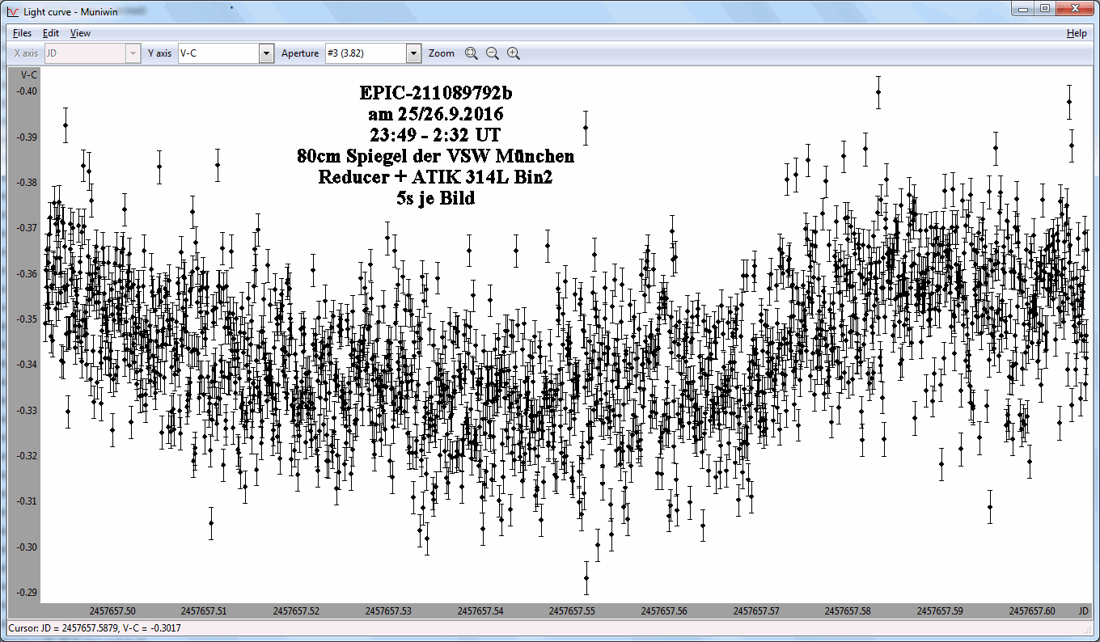Open the View menu
This screenshot has width=1100, height=642.
pyautogui.click(x=80, y=33)
